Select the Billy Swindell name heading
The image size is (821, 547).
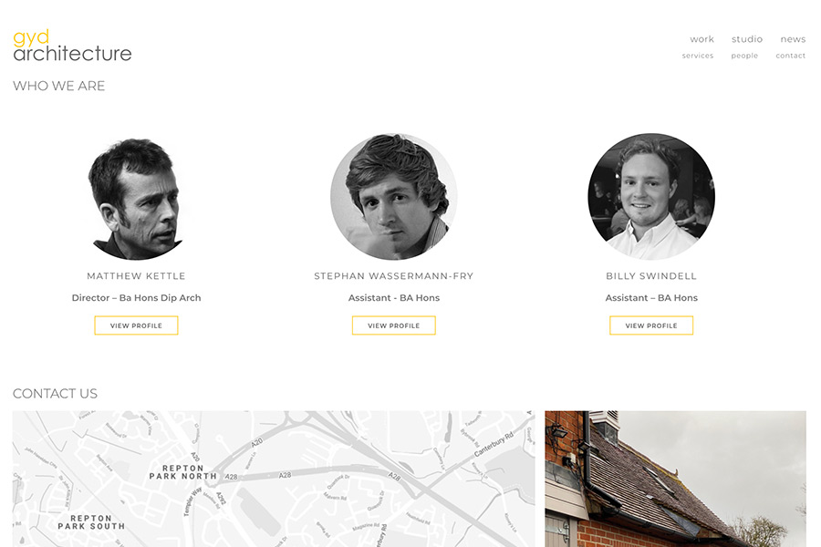point(651,276)
